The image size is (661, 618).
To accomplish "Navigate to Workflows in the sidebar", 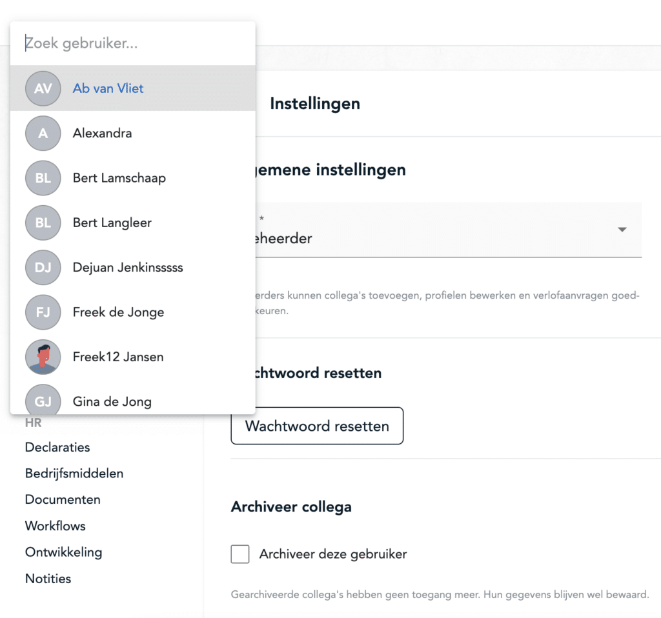I will click(56, 526).
